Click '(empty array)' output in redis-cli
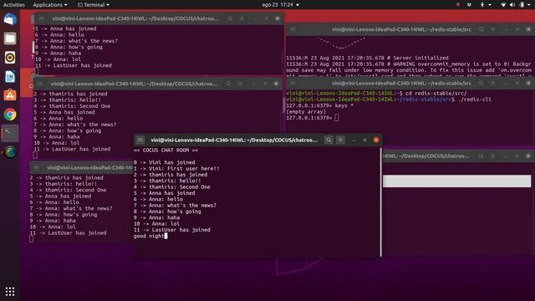The image size is (535, 301). pyautogui.click(x=306, y=111)
